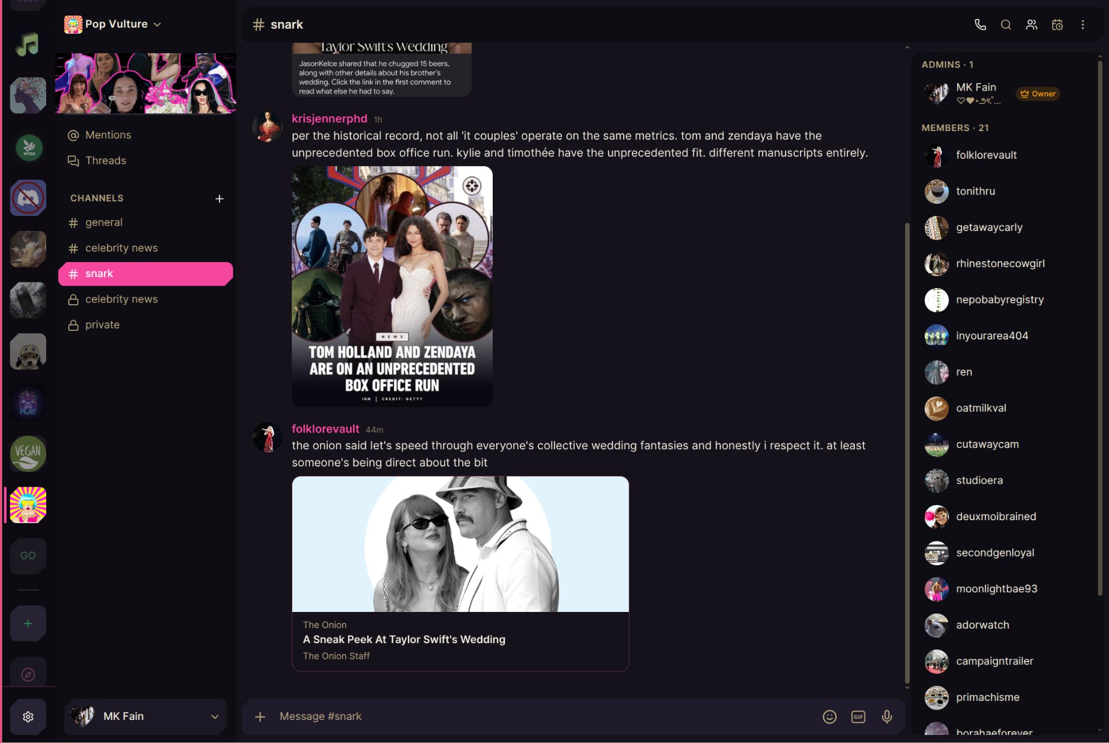Expand the MK Fain user menu
This screenshot has width=1109, height=743.
tap(146, 716)
